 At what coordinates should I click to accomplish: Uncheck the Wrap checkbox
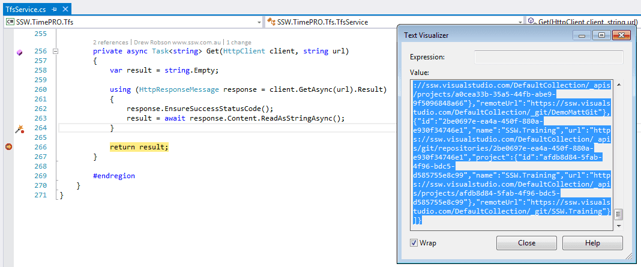414,243
